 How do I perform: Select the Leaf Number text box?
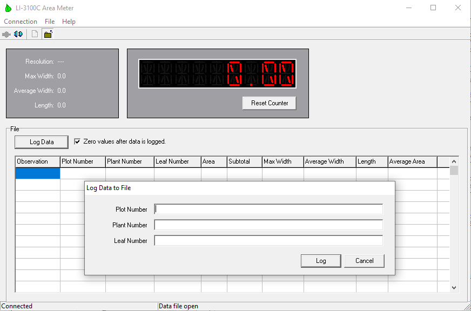(x=268, y=241)
